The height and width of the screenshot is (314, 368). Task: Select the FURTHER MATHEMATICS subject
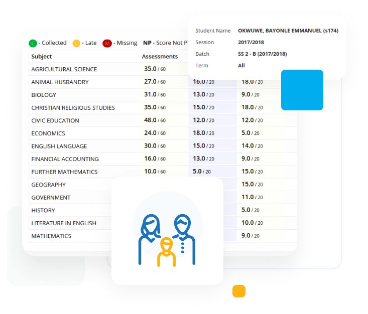(163, 172)
